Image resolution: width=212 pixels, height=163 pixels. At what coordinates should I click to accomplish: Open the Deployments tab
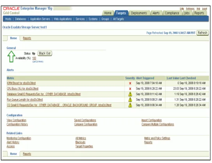pyautogui.click(x=139, y=13)
